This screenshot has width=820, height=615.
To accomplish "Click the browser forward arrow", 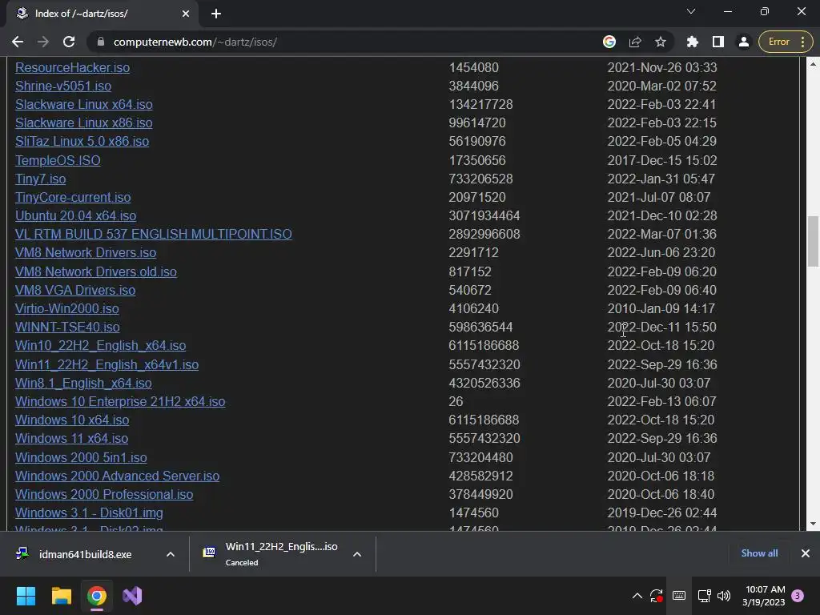I will 43,42.
